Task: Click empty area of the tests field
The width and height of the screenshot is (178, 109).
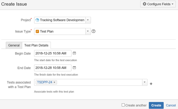Action: 99,82
